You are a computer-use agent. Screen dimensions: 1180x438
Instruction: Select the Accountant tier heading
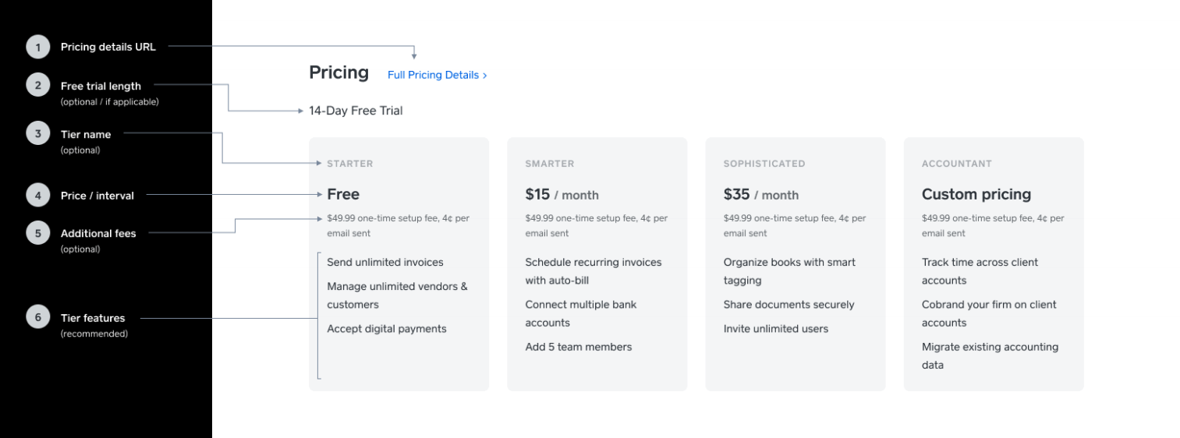tap(956, 164)
